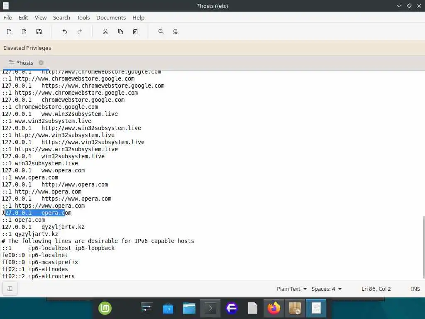Click line '127.0.0.1 win32subsystem.live'

pyautogui.click(x=53, y=156)
